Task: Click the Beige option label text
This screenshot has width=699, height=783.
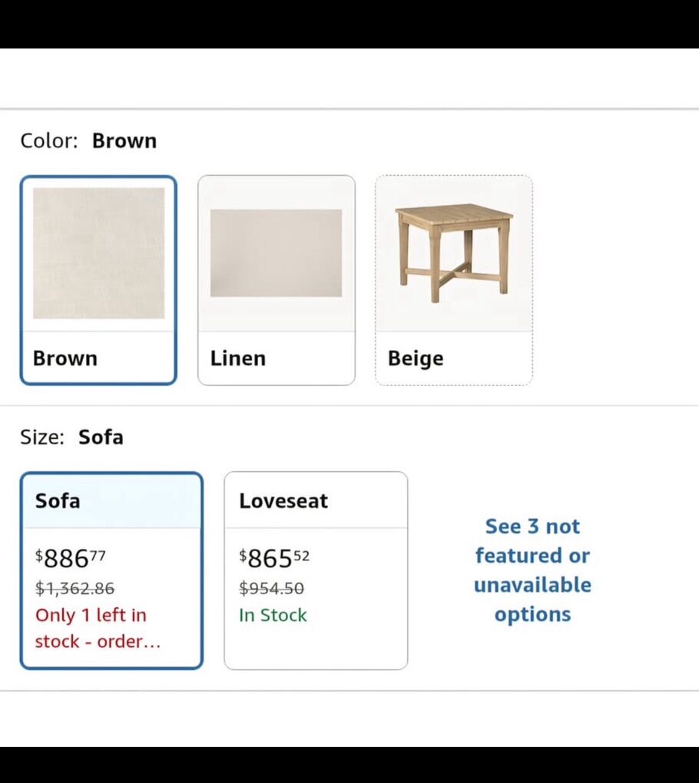Action: [x=416, y=358]
